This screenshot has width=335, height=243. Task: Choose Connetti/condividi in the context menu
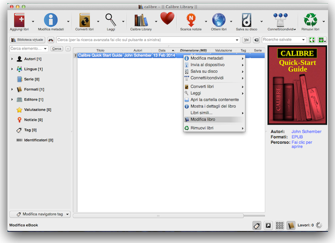click(x=214, y=78)
